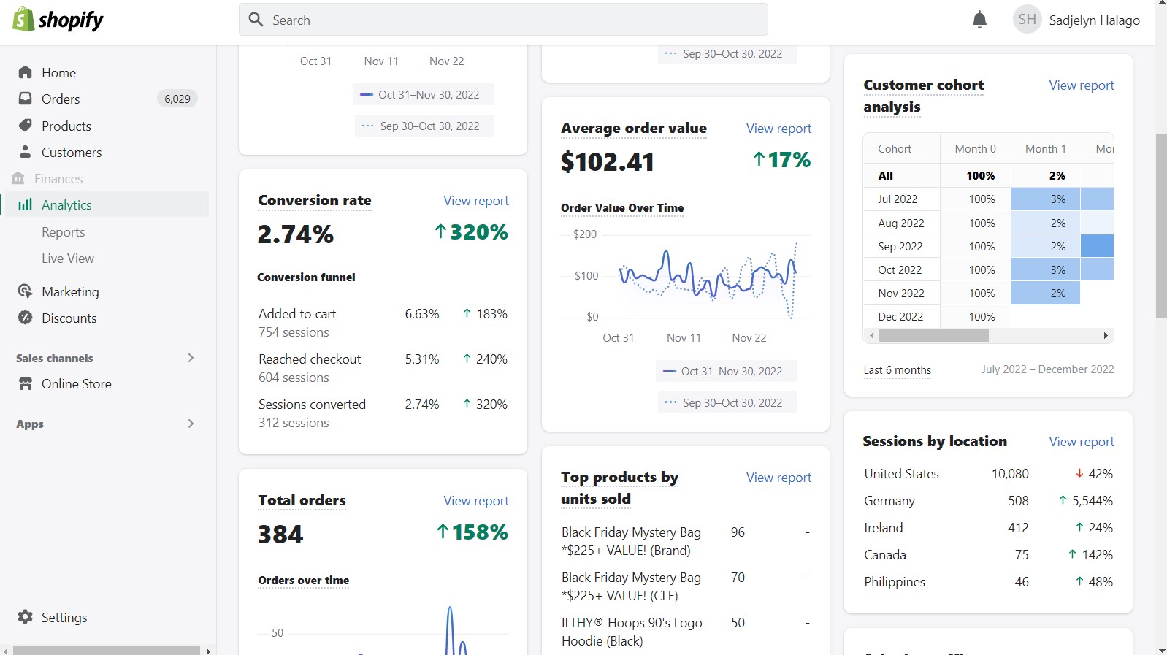Click the Home house icon

tap(26, 72)
